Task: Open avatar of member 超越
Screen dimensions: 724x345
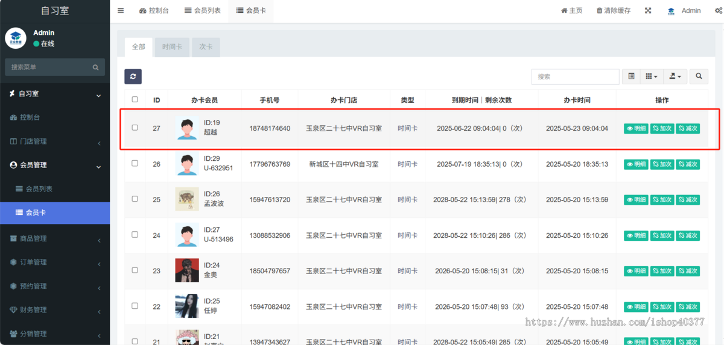Action: [187, 128]
